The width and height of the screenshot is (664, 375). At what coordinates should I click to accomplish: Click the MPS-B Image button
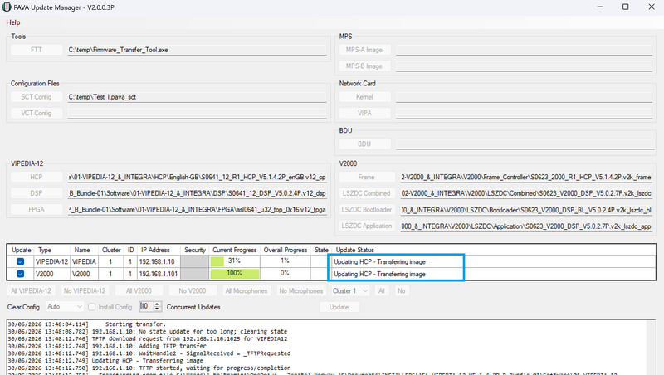364,66
